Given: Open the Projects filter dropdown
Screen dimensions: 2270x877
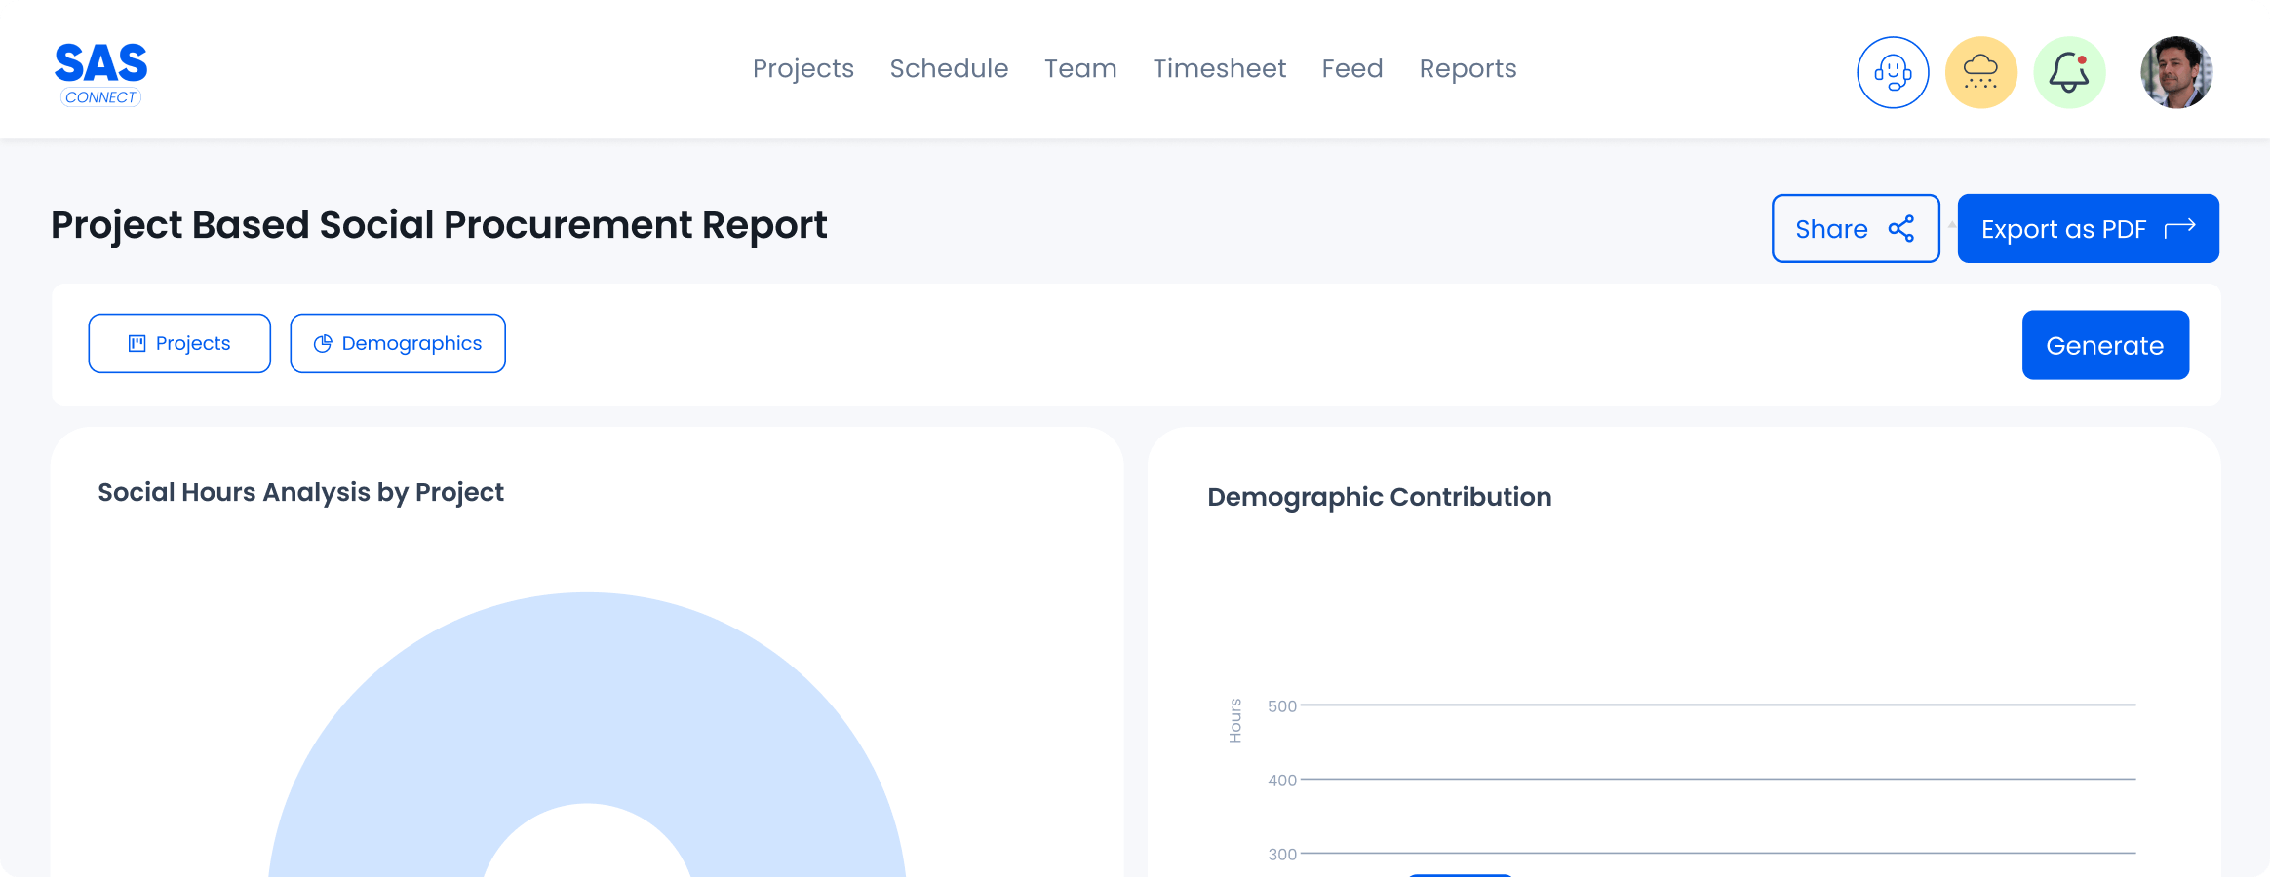Looking at the screenshot, I should coord(179,343).
